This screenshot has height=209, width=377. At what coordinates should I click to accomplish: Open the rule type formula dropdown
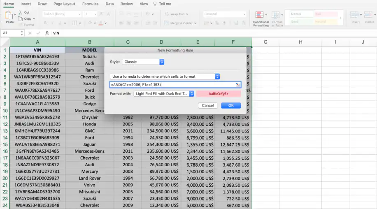click(165, 77)
